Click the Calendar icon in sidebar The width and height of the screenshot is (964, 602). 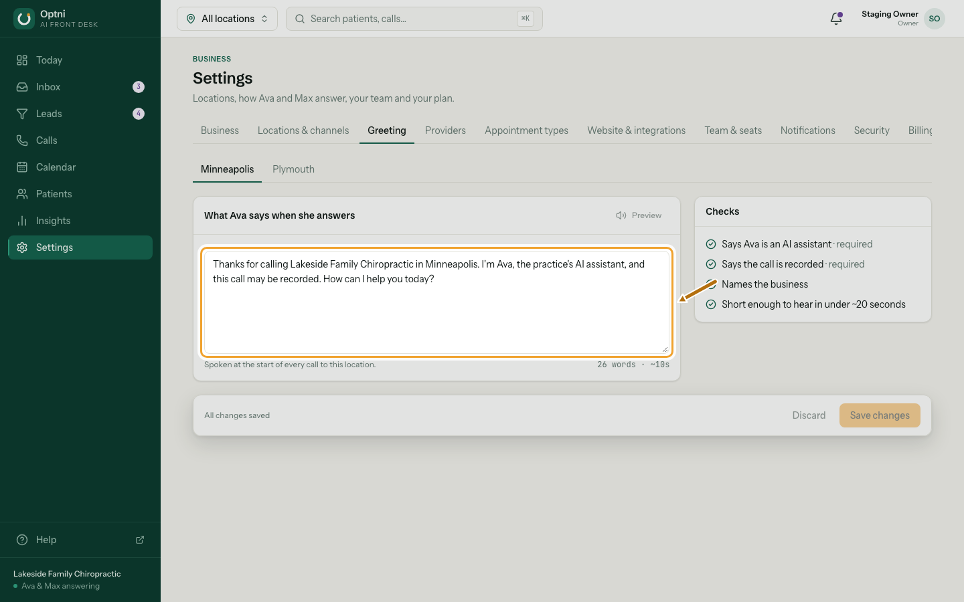pyautogui.click(x=22, y=167)
